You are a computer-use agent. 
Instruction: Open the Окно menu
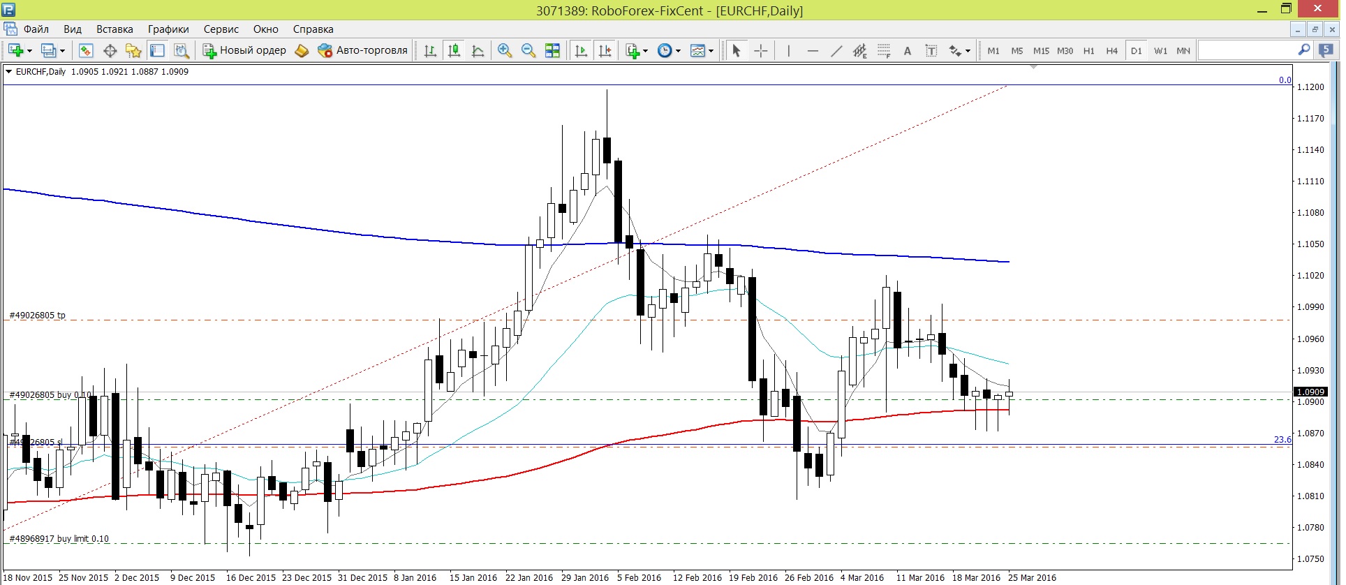click(x=266, y=29)
